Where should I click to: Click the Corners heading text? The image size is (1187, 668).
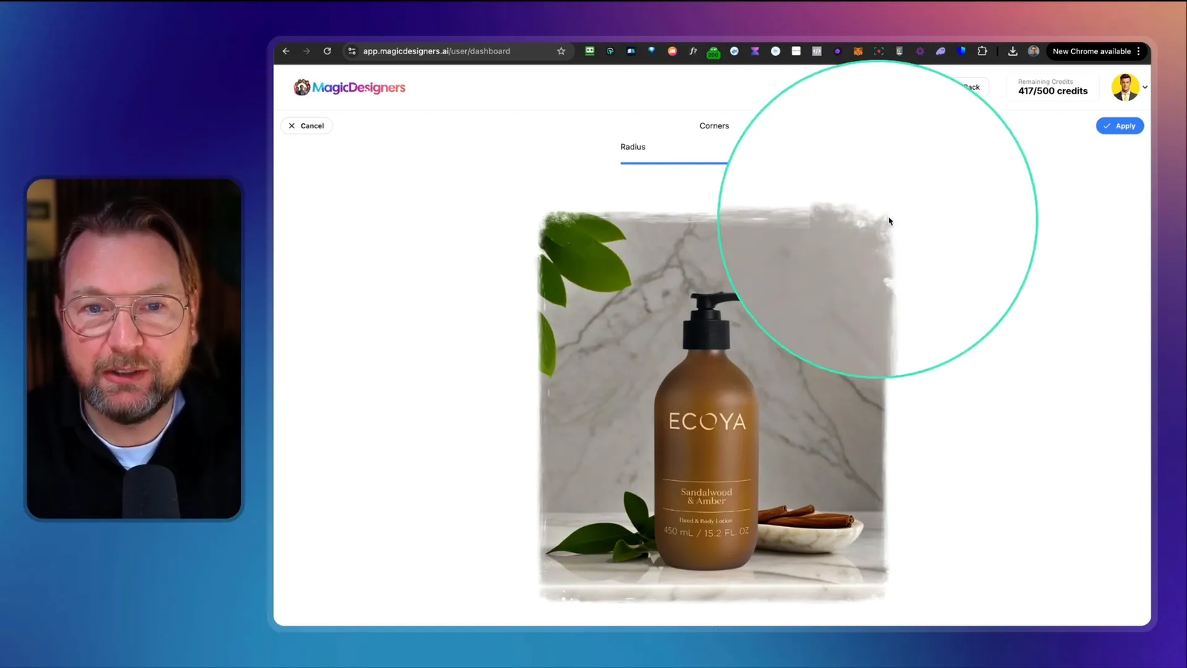[x=714, y=126]
